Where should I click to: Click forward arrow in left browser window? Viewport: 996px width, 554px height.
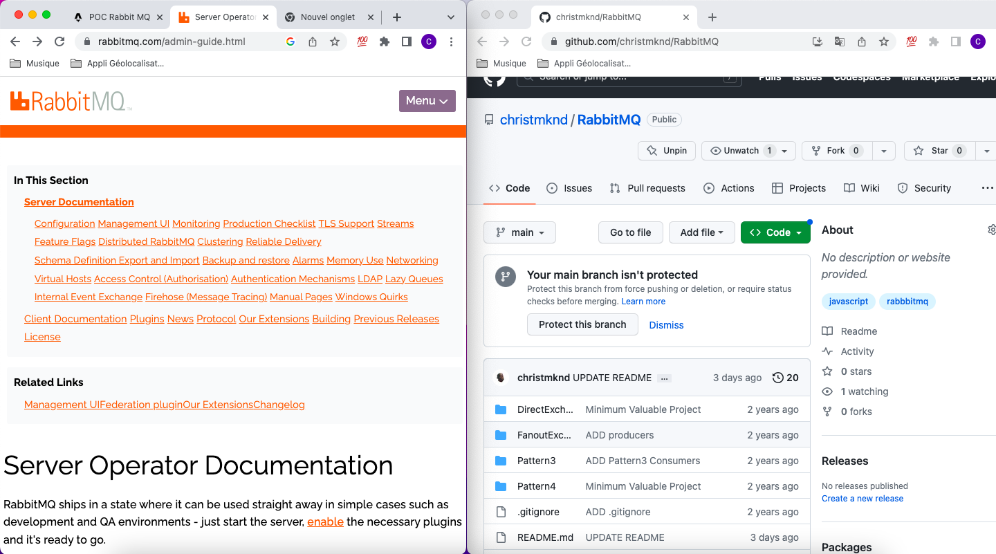[37, 41]
